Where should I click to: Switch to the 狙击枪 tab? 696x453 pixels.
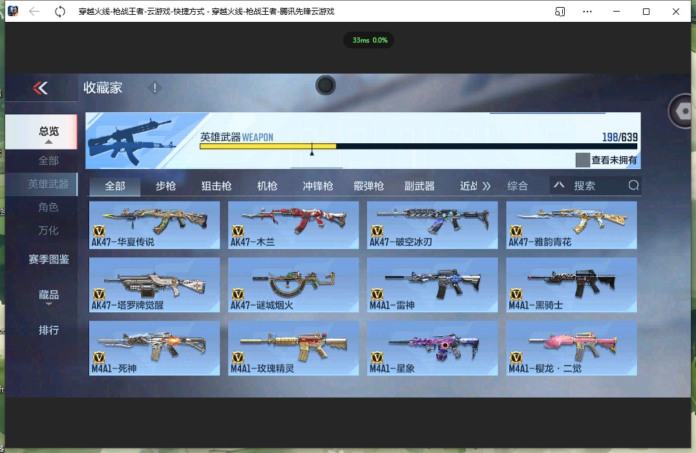[x=216, y=186]
